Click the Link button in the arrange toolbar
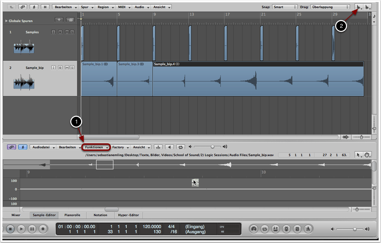381x243 pixels. pyautogui.click(x=22, y=7)
